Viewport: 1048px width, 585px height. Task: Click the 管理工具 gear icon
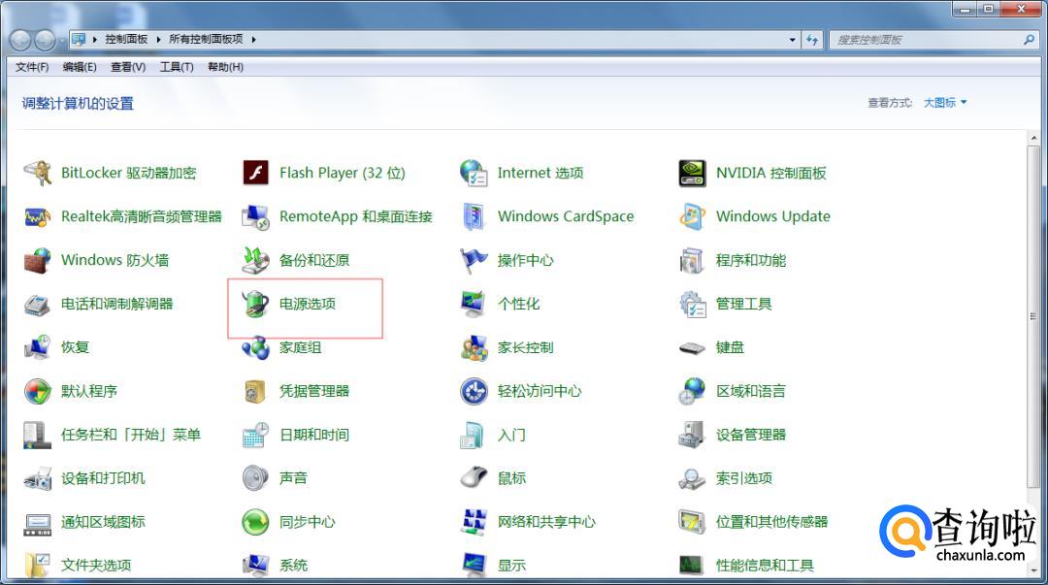pyautogui.click(x=692, y=305)
